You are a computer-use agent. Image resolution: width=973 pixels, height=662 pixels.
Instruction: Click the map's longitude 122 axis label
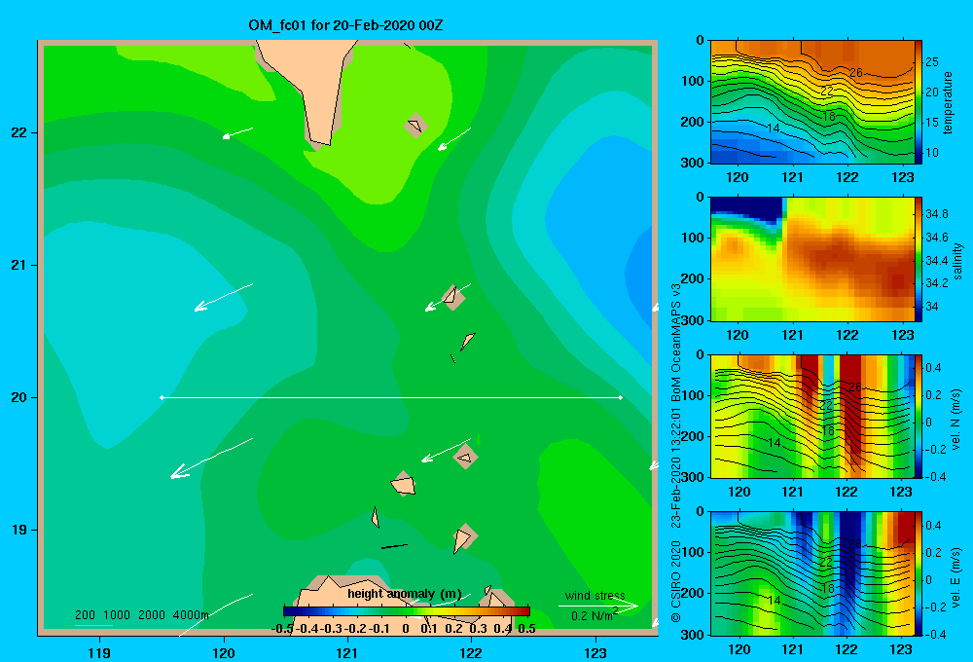(471, 652)
